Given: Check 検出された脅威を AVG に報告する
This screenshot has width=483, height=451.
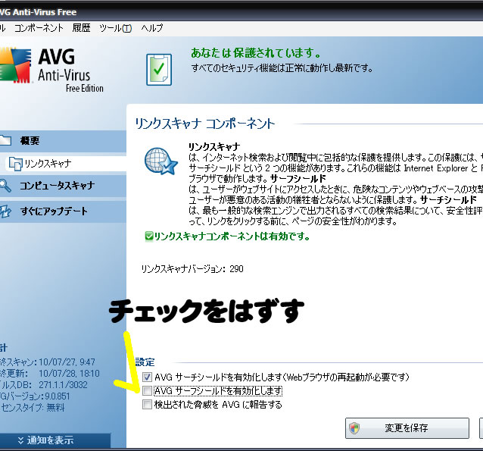Looking at the screenshot, I should (147, 405).
